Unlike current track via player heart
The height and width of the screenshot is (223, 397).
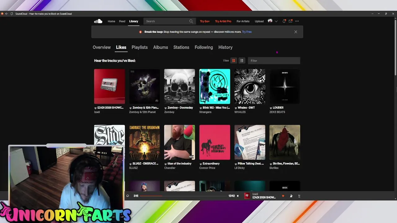click(x=283, y=196)
